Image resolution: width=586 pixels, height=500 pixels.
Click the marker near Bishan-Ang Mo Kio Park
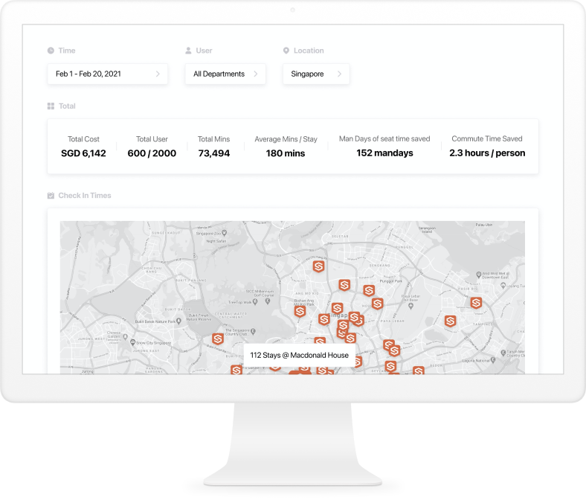click(x=300, y=311)
